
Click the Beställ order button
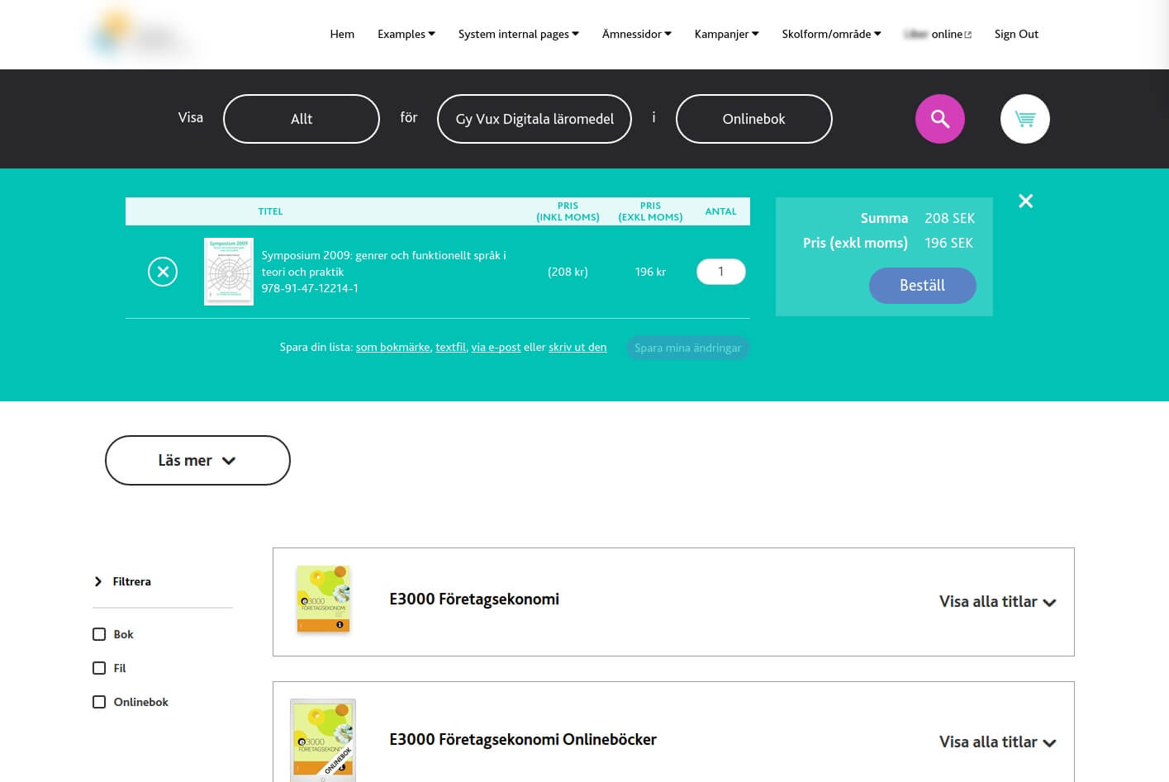coord(922,286)
